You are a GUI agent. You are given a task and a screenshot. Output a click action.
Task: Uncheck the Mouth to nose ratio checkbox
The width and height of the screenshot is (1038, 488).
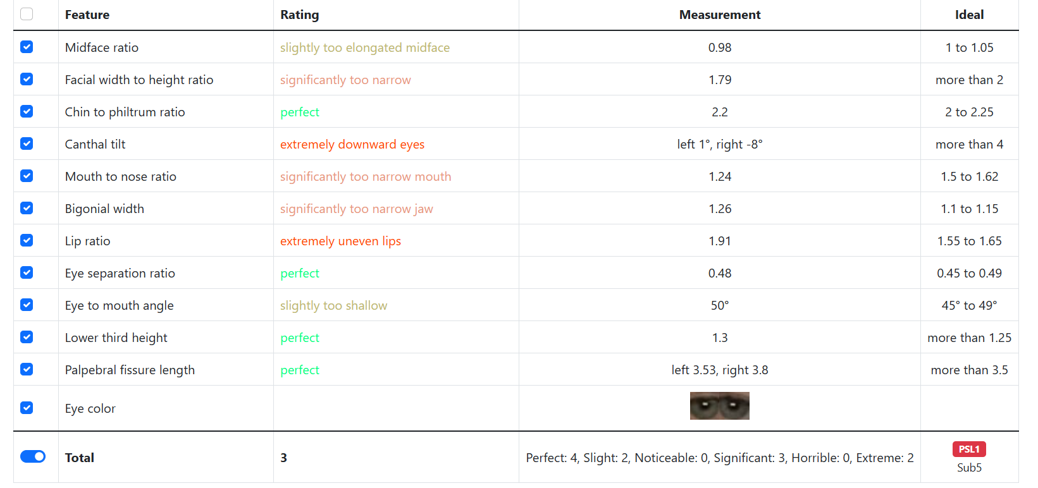(x=27, y=176)
